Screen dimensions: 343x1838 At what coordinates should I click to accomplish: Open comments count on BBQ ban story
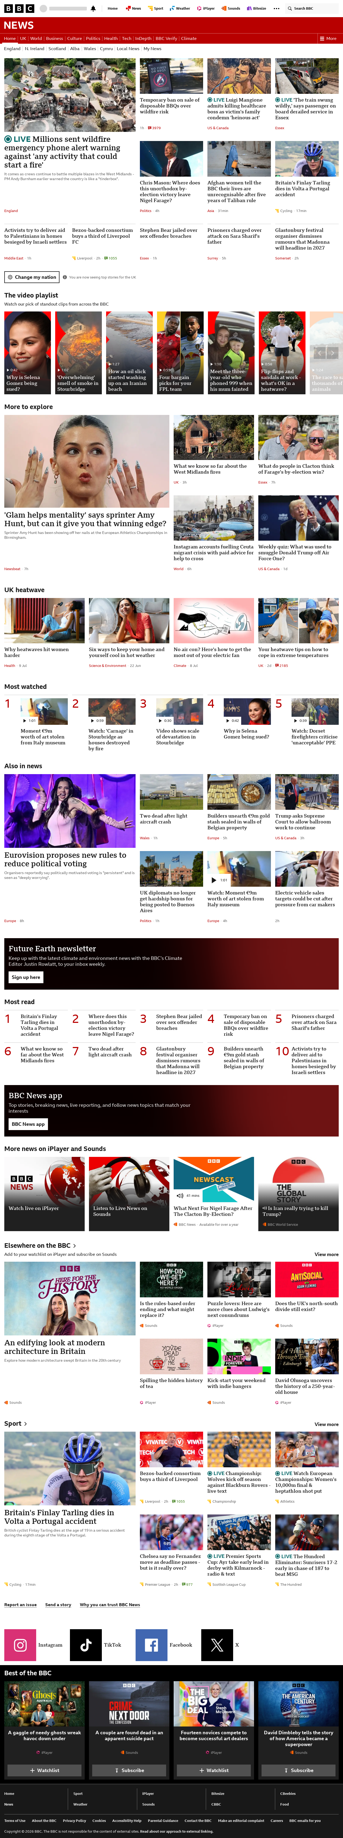[155, 128]
